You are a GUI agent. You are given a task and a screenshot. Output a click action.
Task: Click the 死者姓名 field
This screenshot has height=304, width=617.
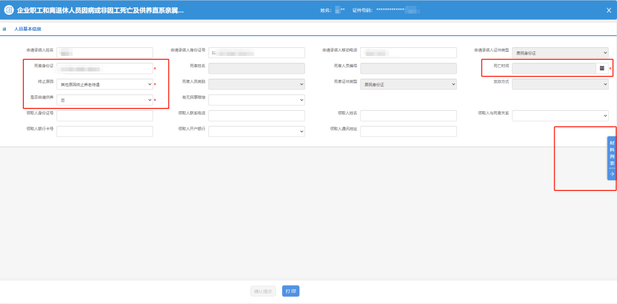(257, 68)
